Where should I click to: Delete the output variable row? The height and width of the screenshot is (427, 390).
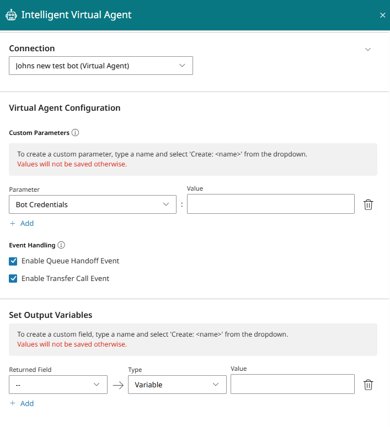368,385
